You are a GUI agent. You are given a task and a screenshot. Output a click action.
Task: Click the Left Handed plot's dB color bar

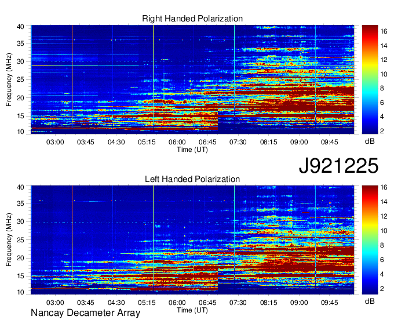(370, 240)
